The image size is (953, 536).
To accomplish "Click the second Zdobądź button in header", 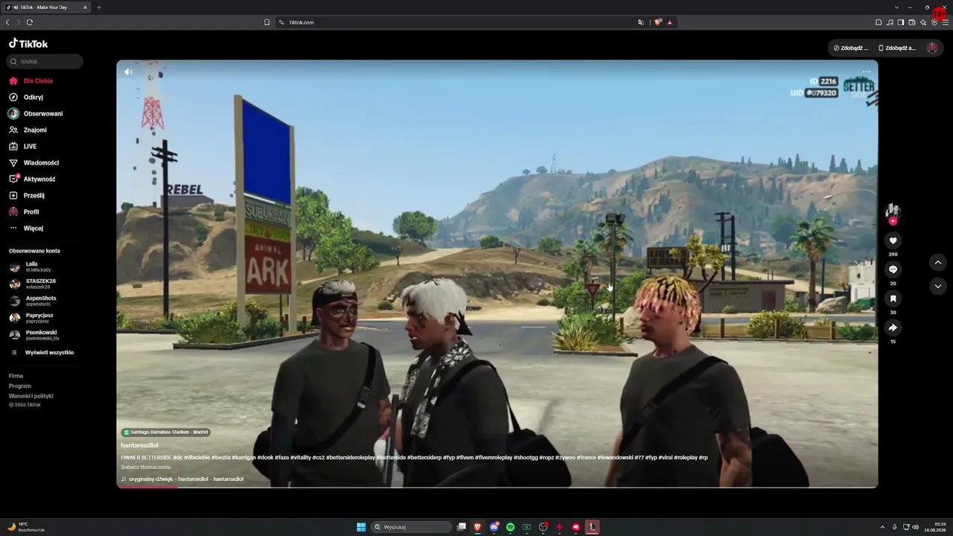I will click(897, 48).
